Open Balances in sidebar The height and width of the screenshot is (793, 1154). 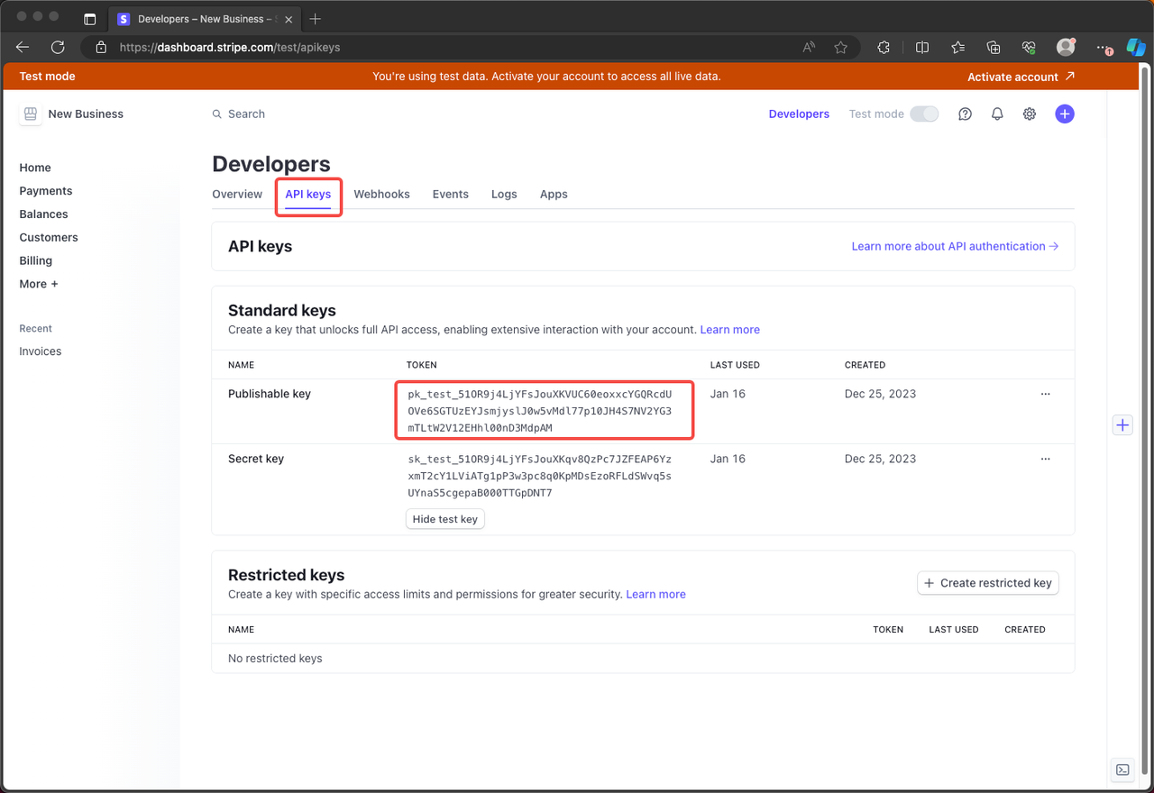click(43, 214)
